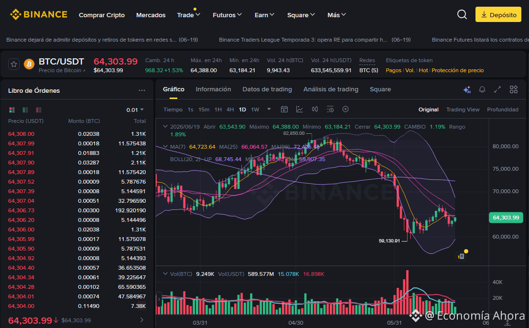
Task: Open Libro de Órdenes three-dot options
Action: pos(142,90)
